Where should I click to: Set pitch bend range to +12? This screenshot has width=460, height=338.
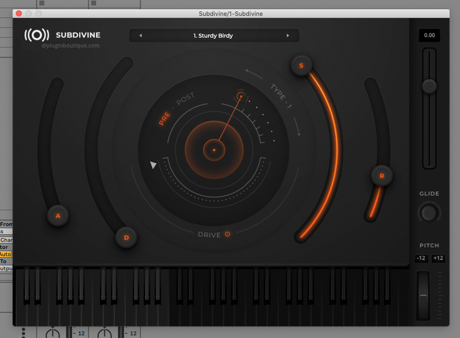(x=438, y=258)
